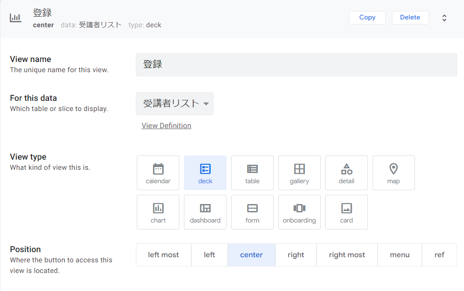This screenshot has height=291, width=464.
Task: Click the View name input field
Action: pyautogui.click(x=296, y=64)
